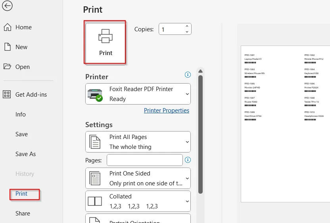Click the back arrow to exit Backstage

pyautogui.click(x=7, y=6)
